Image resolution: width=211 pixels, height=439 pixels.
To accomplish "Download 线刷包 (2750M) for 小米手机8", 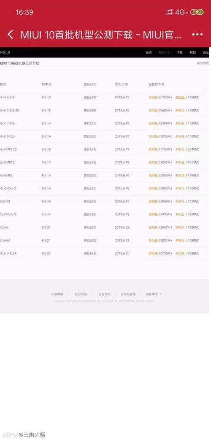I will click(153, 98).
